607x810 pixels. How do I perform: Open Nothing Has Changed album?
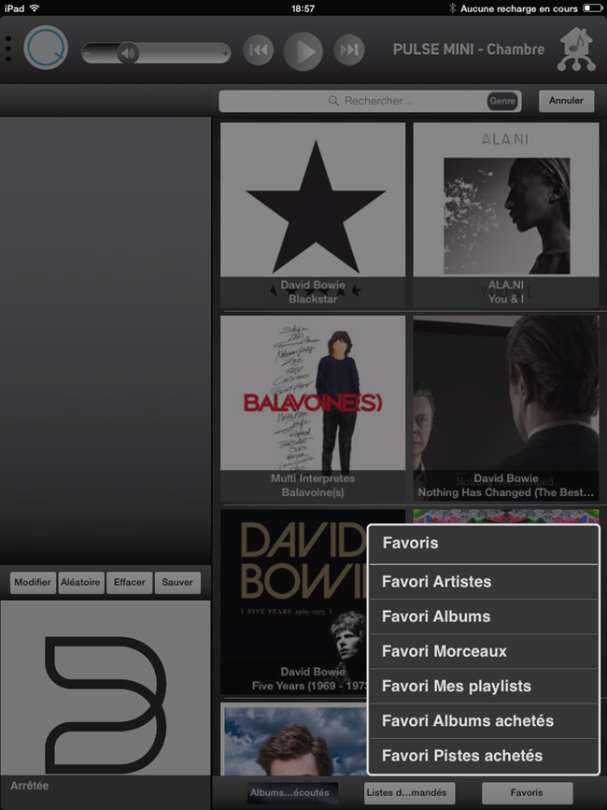(506, 408)
